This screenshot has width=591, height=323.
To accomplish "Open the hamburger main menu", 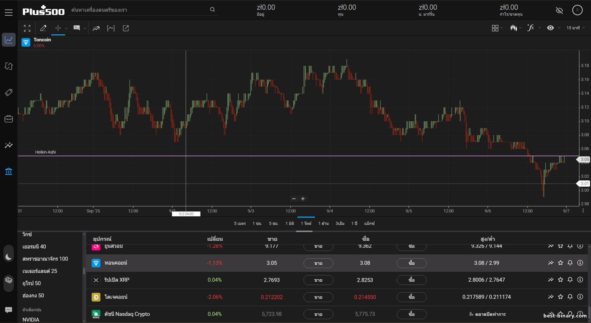I will coord(9,13).
